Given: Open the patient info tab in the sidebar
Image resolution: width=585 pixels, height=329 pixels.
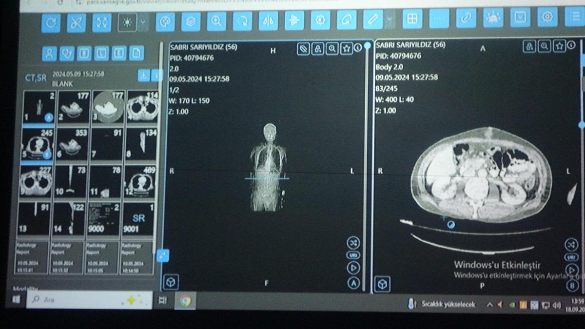Looking at the screenshot, I should click(x=49, y=53).
